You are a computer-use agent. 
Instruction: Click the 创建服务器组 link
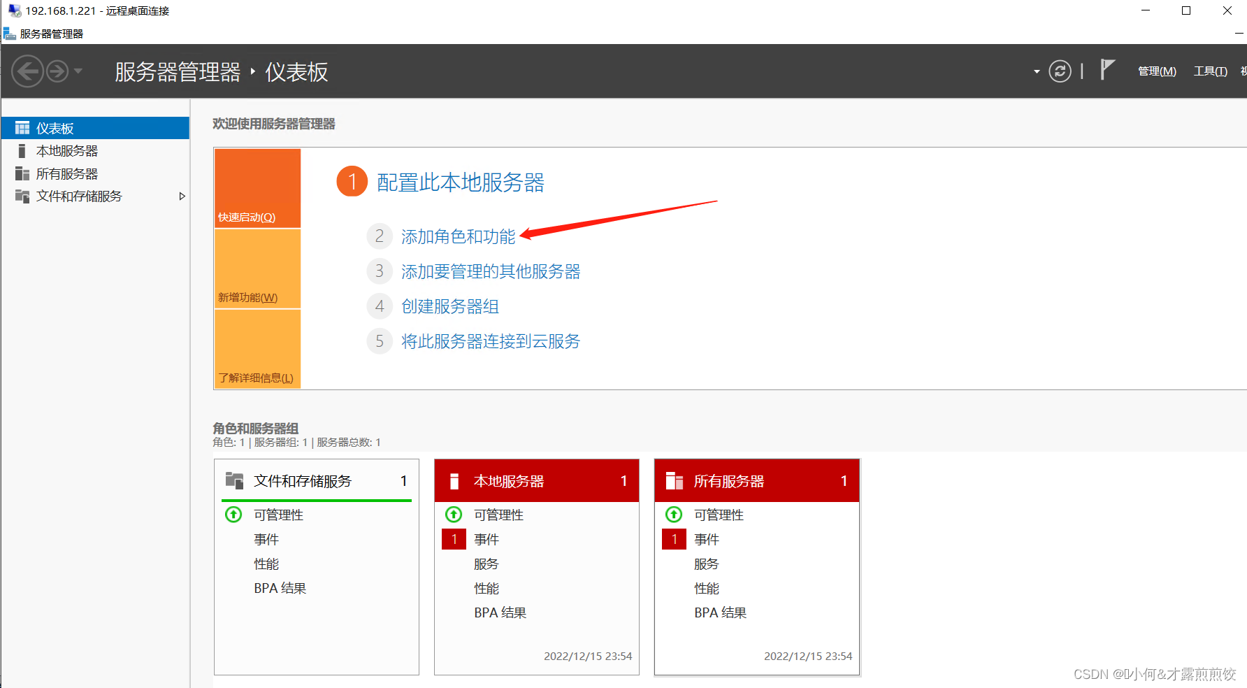[x=450, y=306]
